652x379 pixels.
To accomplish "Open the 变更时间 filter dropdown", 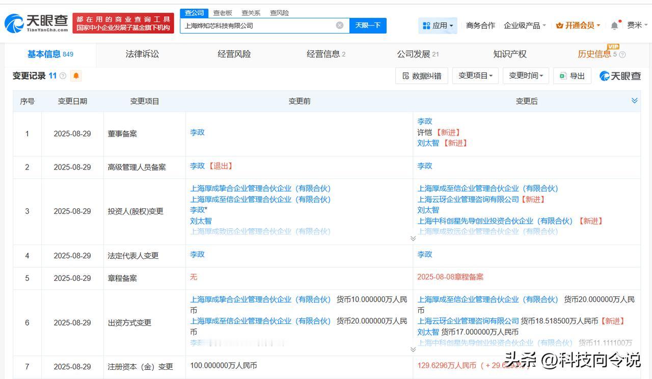I will tap(526, 76).
